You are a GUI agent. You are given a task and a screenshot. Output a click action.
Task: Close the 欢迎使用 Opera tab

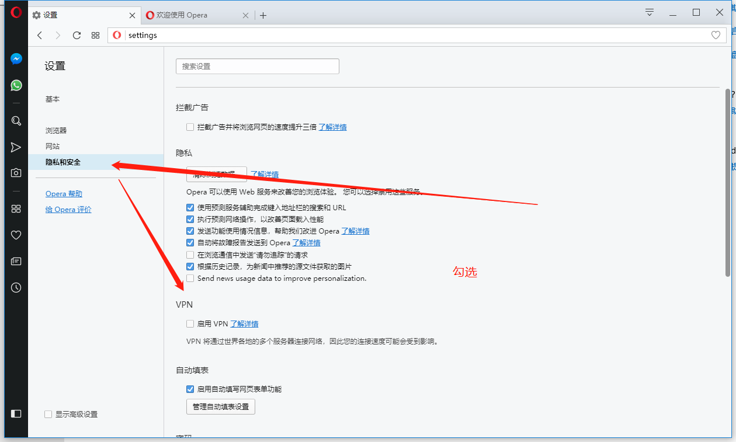(x=246, y=15)
